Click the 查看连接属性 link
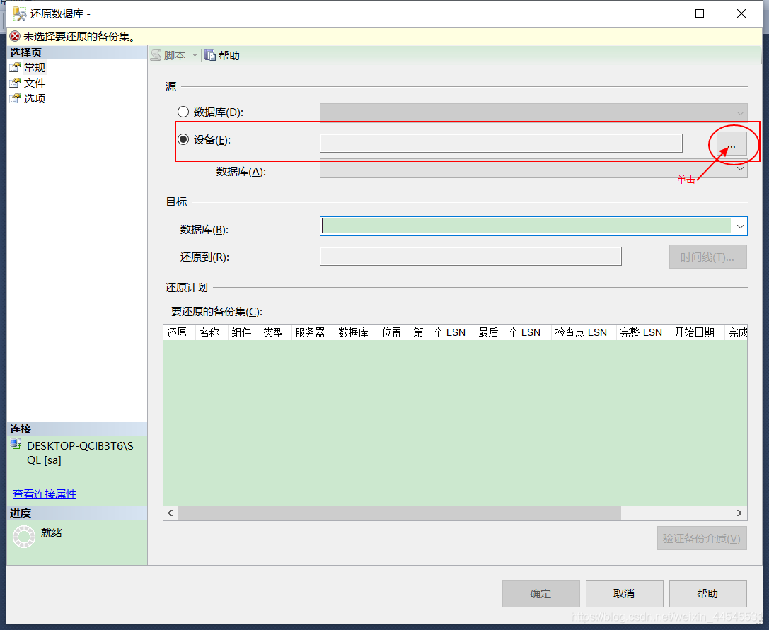This screenshot has width=769, height=630. 44,494
